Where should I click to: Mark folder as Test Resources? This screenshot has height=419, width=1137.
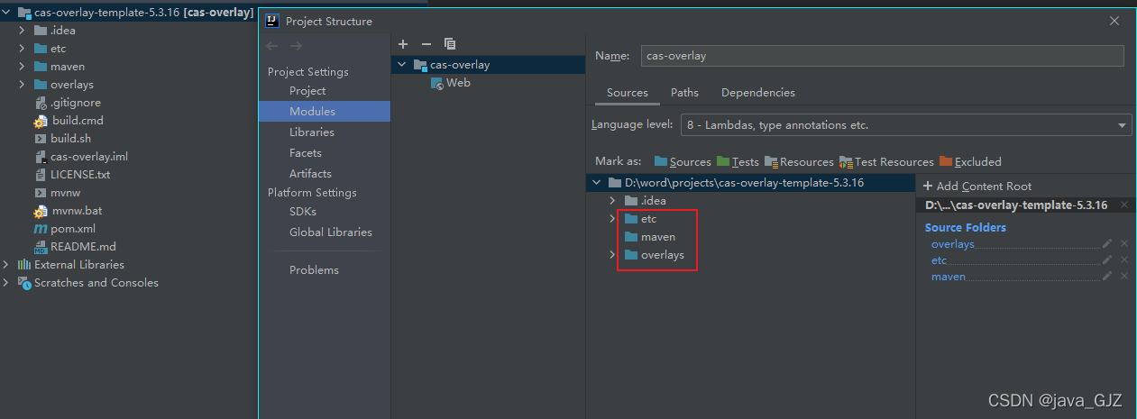point(886,162)
